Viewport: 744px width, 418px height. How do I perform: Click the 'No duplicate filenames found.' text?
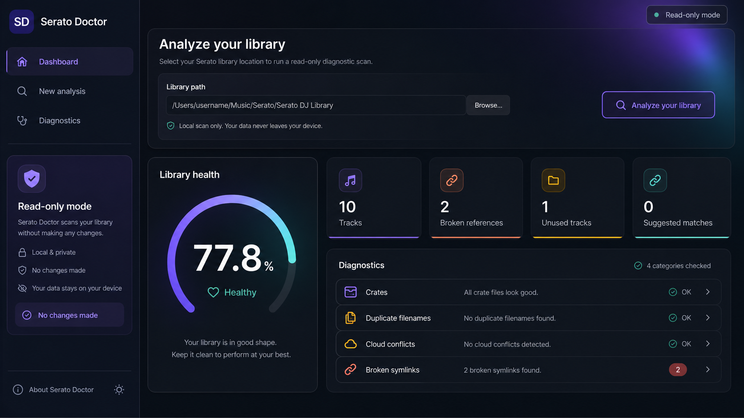(x=509, y=318)
